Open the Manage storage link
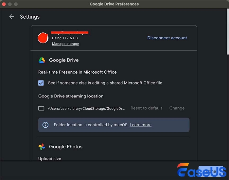 pos(65,44)
